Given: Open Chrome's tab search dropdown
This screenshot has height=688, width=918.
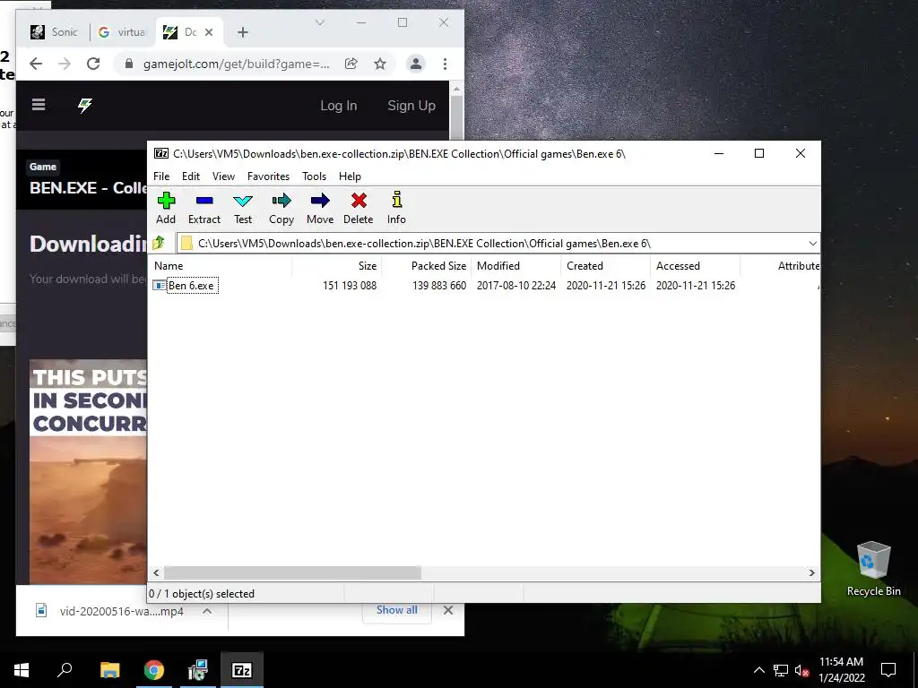Looking at the screenshot, I should 320,22.
